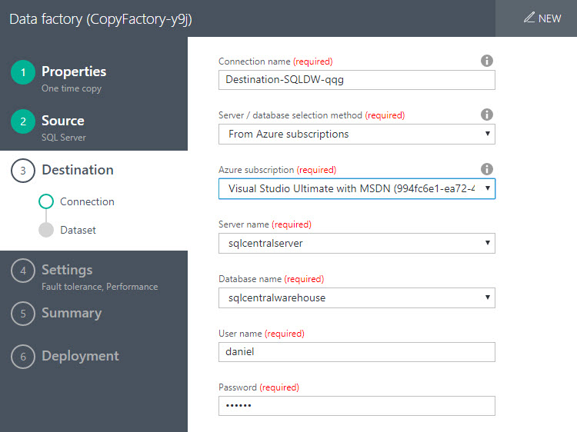Viewport: 577px width, 432px height.
Task: Click the step 1 Properties circle icon
Action: click(23, 72)
